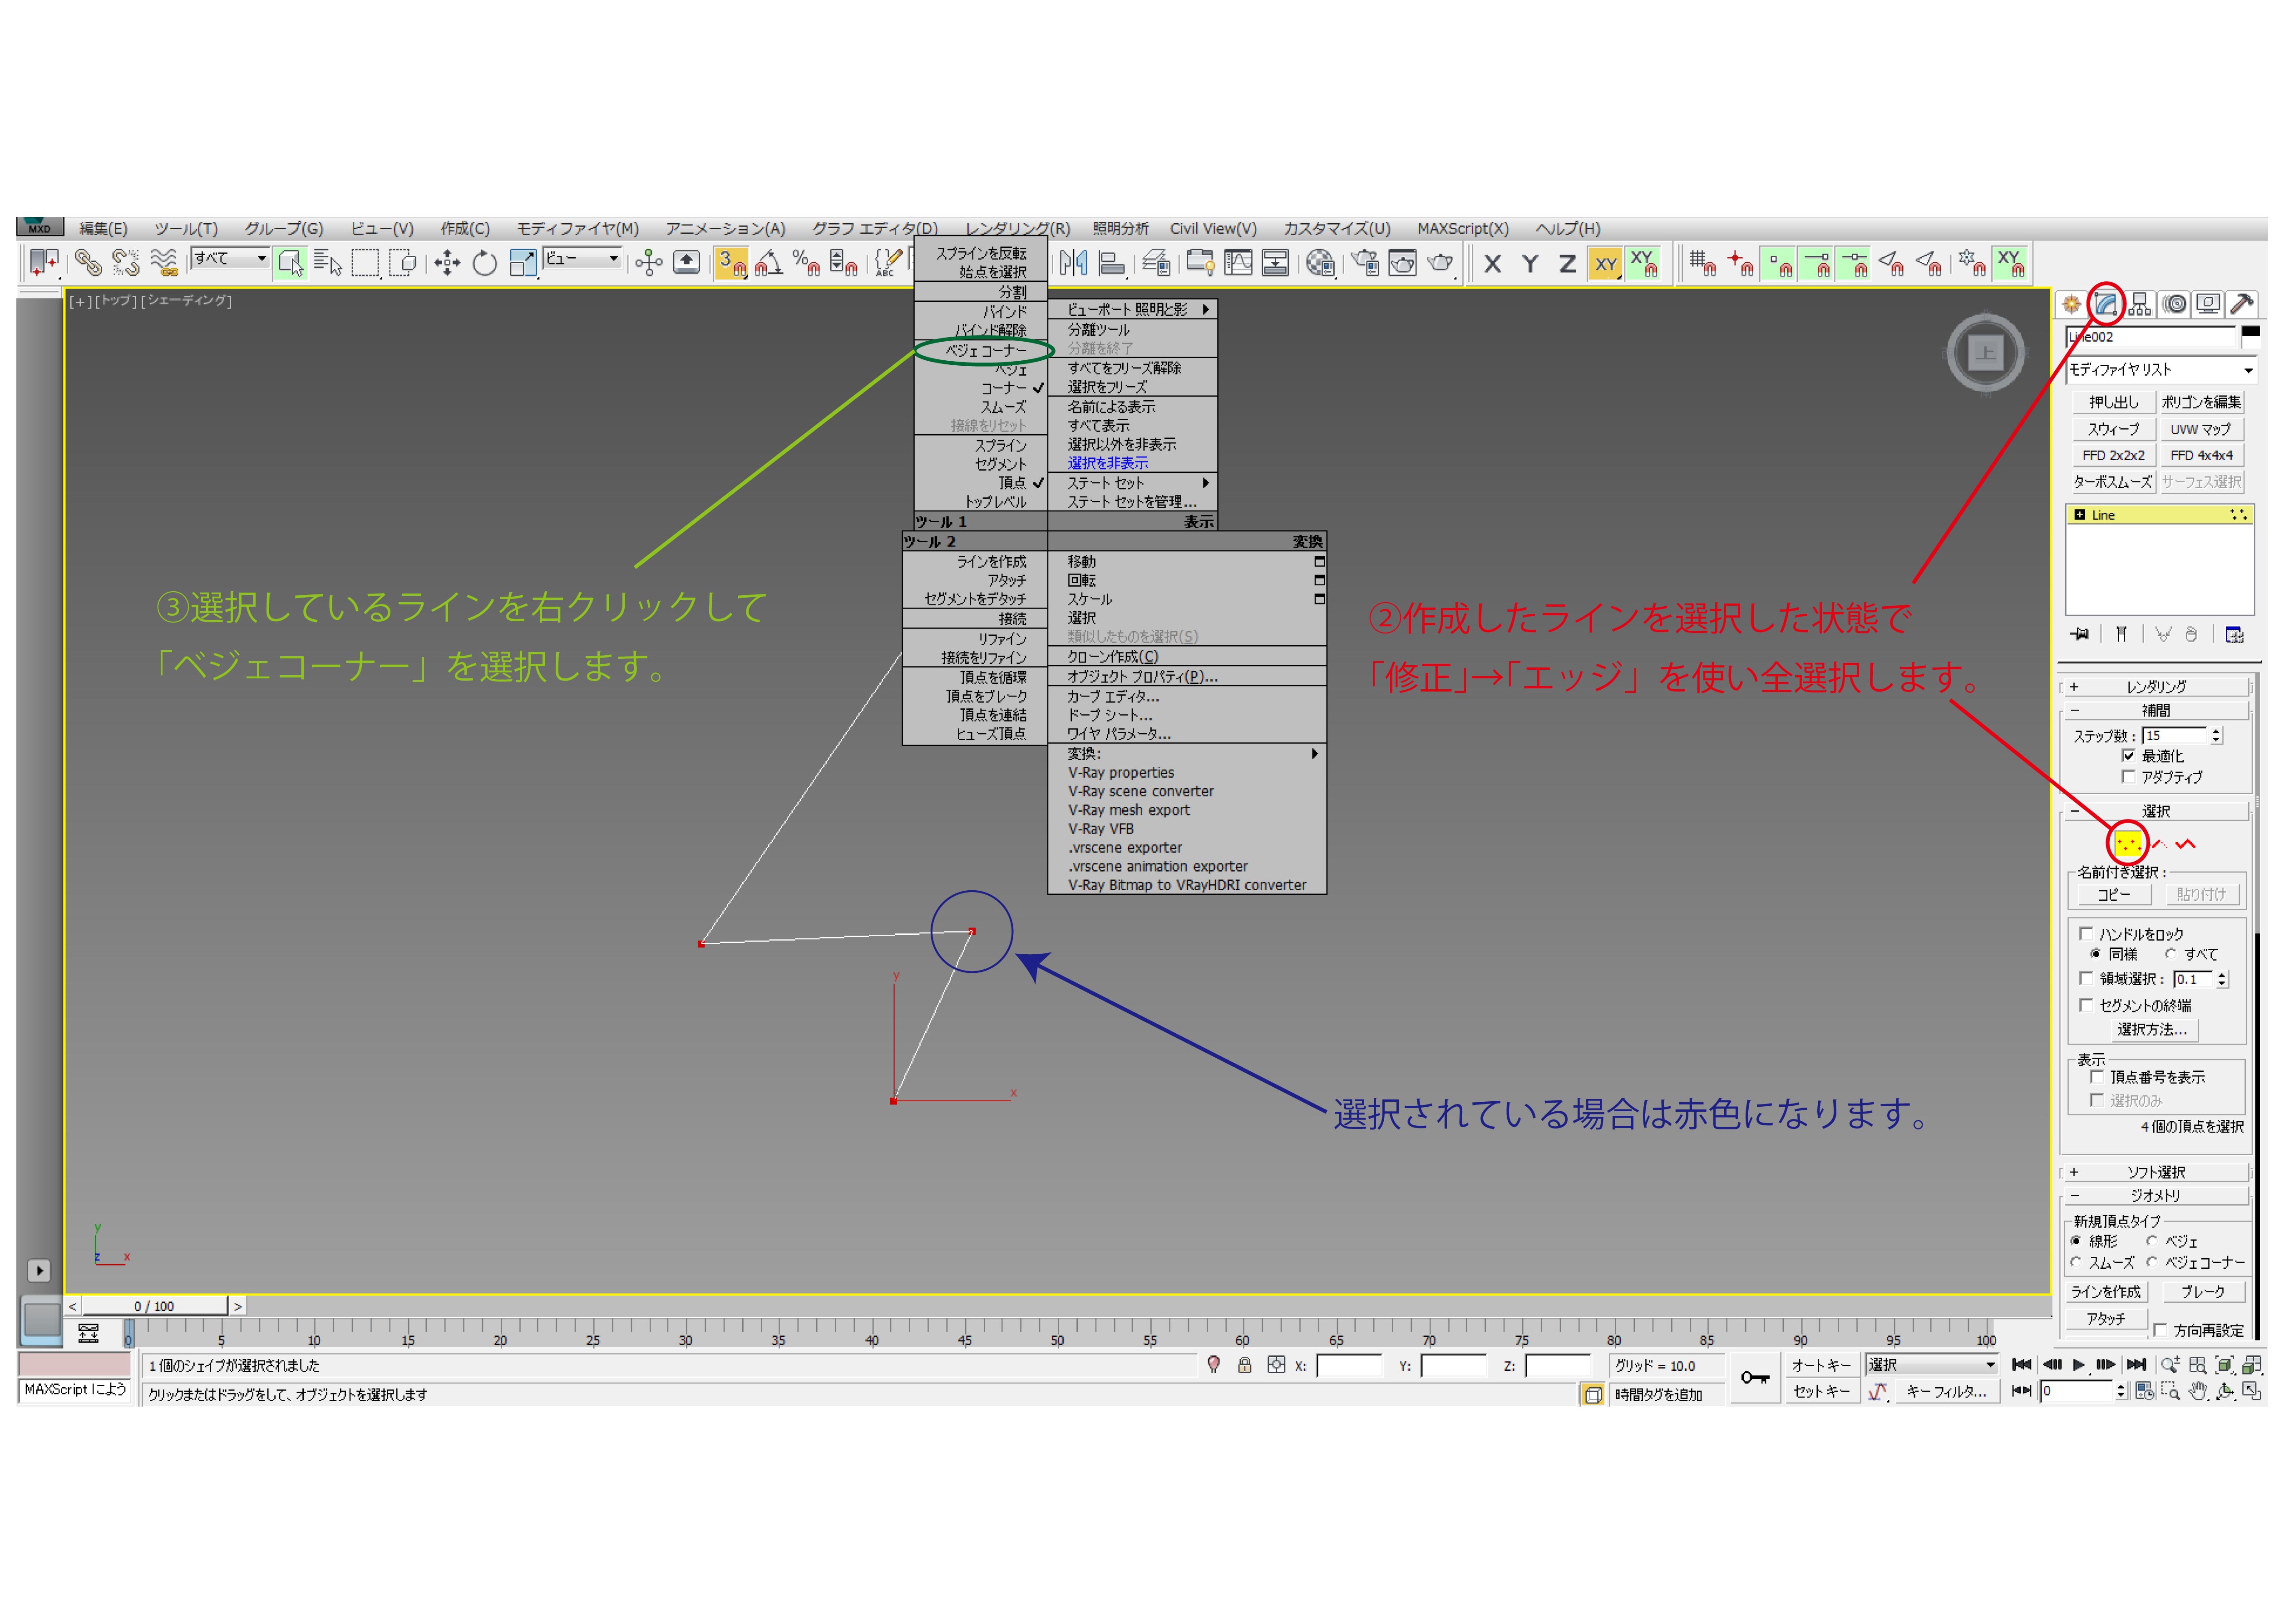Open the Modify command panel tab
2284x1624 pixels.
point(2105,304)
